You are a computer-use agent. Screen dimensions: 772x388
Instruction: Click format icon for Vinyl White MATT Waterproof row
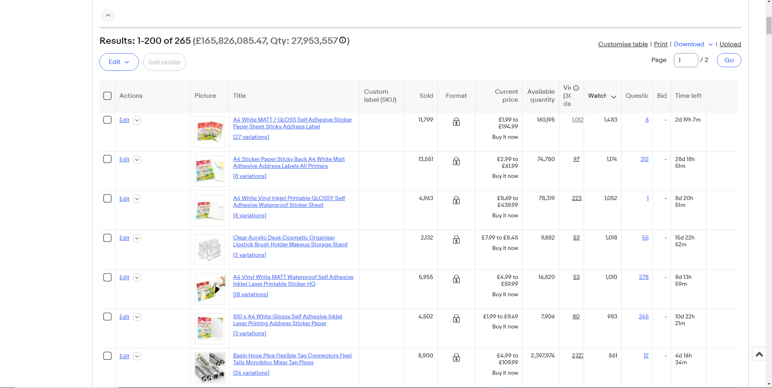coord(456,279)
